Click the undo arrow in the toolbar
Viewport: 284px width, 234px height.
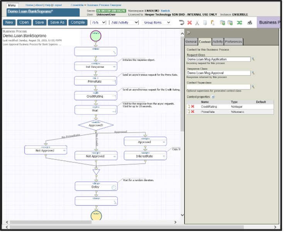[181, 23]
